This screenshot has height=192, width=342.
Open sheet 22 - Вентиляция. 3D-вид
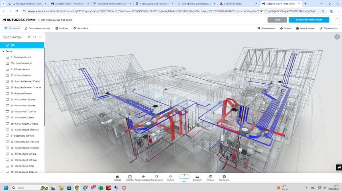(24, 154)
